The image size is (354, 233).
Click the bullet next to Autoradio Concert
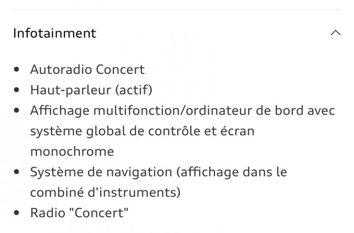pyautogui.click(x=16, y=69)
